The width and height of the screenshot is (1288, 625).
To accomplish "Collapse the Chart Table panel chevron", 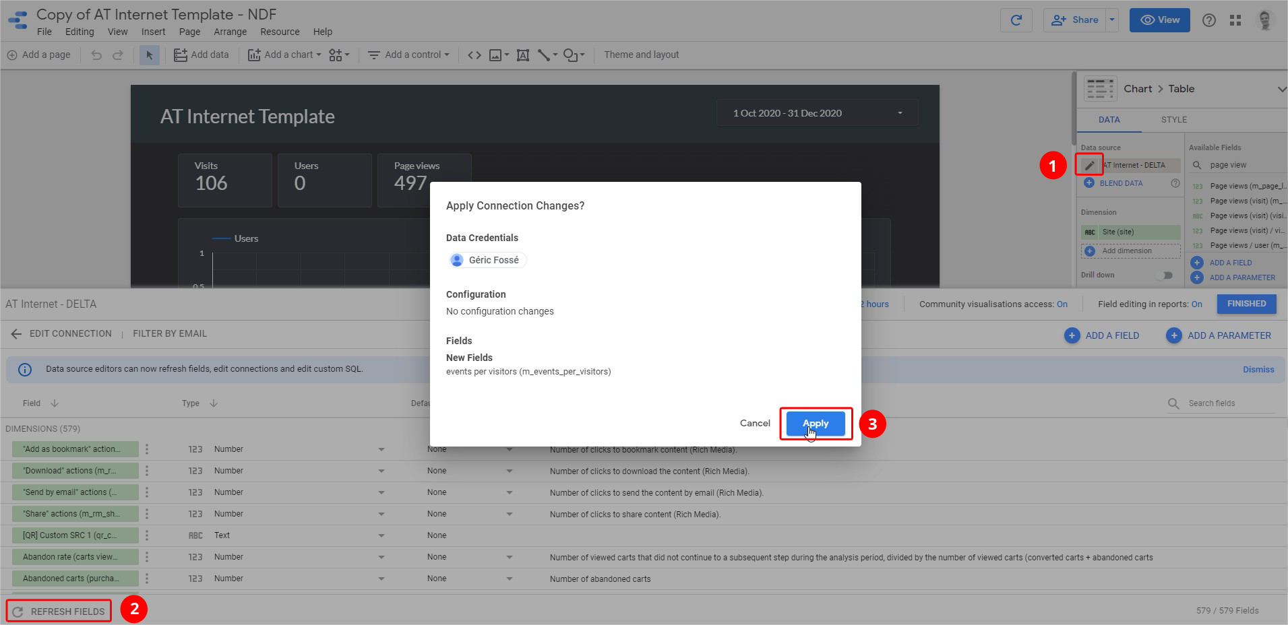I will pos(1281,89).
